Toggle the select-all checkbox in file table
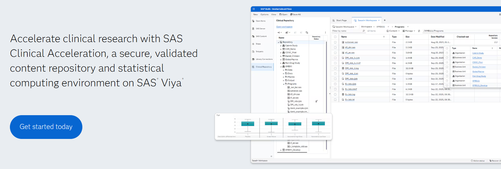The image size is (501, 169). (335, 37)
